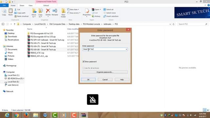Click the Organize passwords button

click(105, 72)
